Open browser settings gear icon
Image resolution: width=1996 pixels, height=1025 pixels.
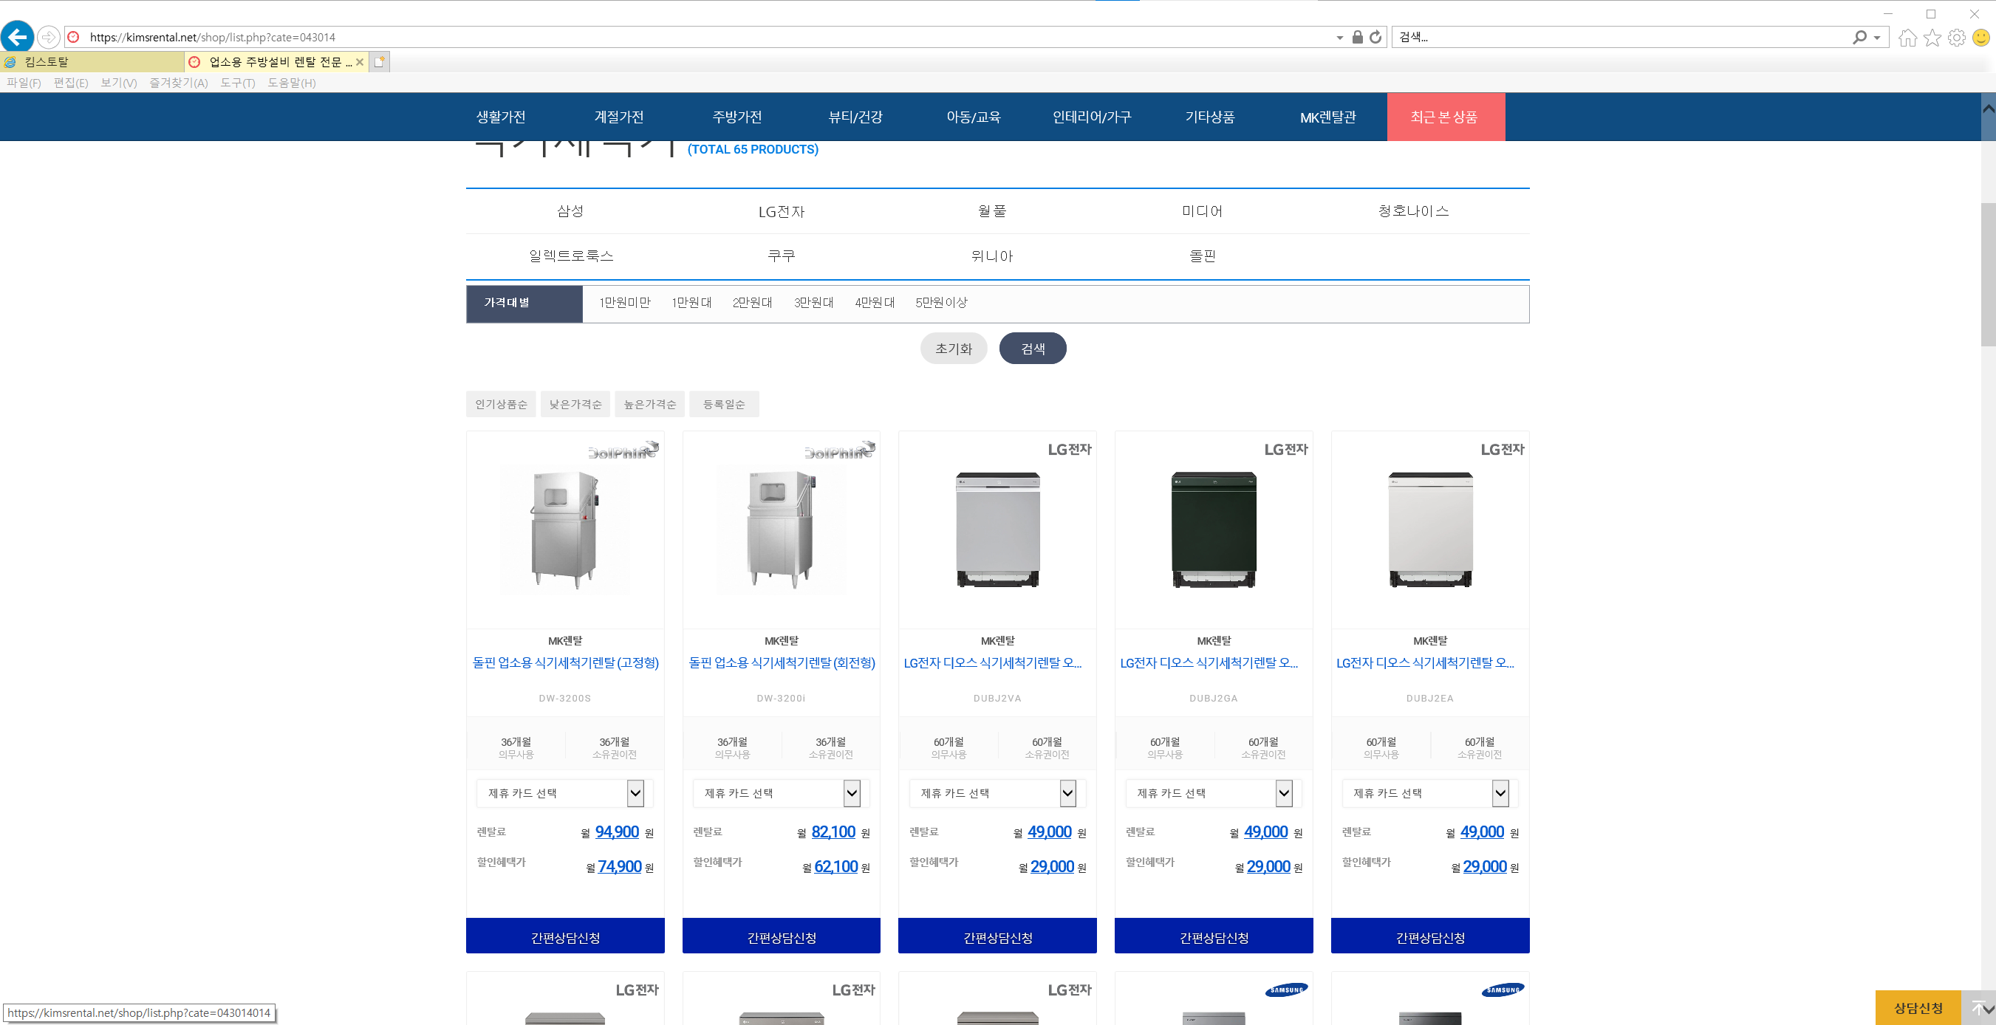[x=1957, y=37]
